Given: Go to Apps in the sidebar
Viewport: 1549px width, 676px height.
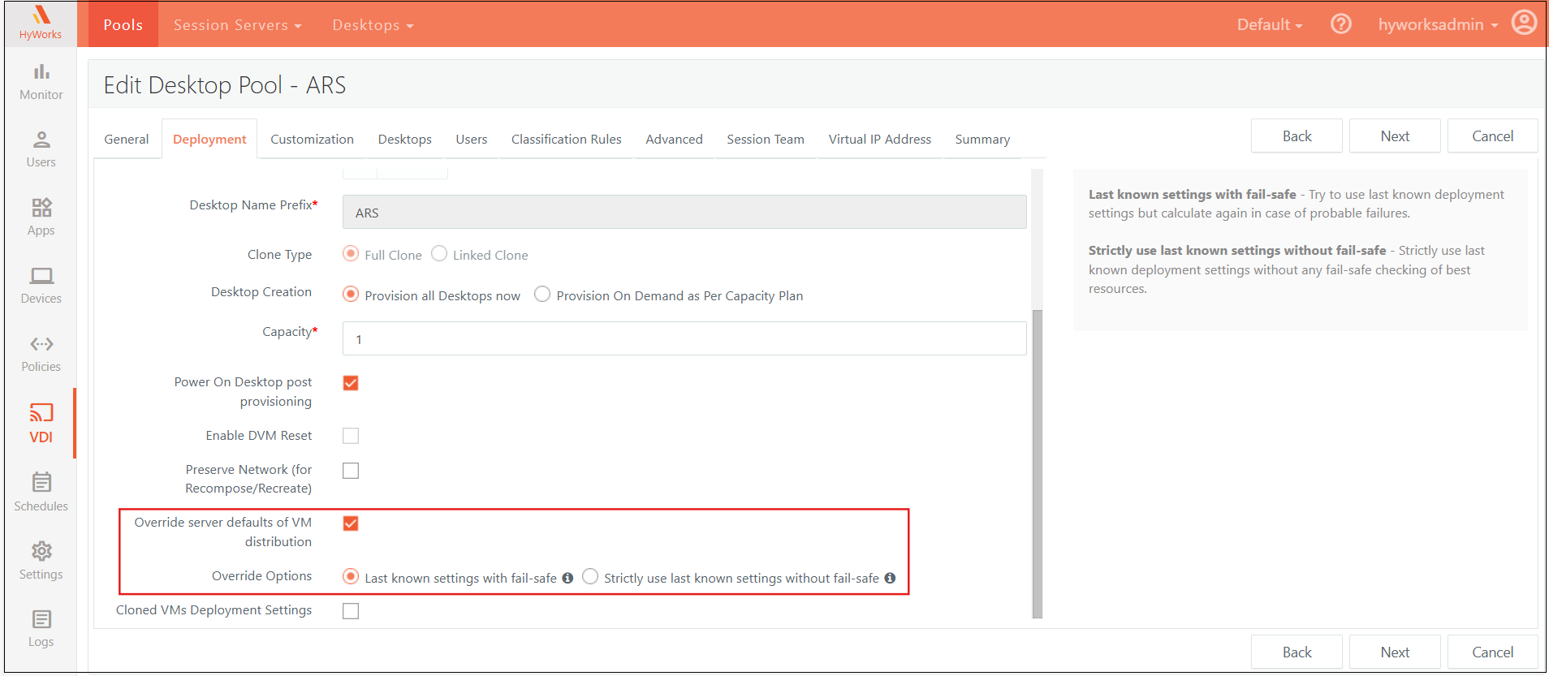Looking at the screenshot, I should (x=41, y=217).
